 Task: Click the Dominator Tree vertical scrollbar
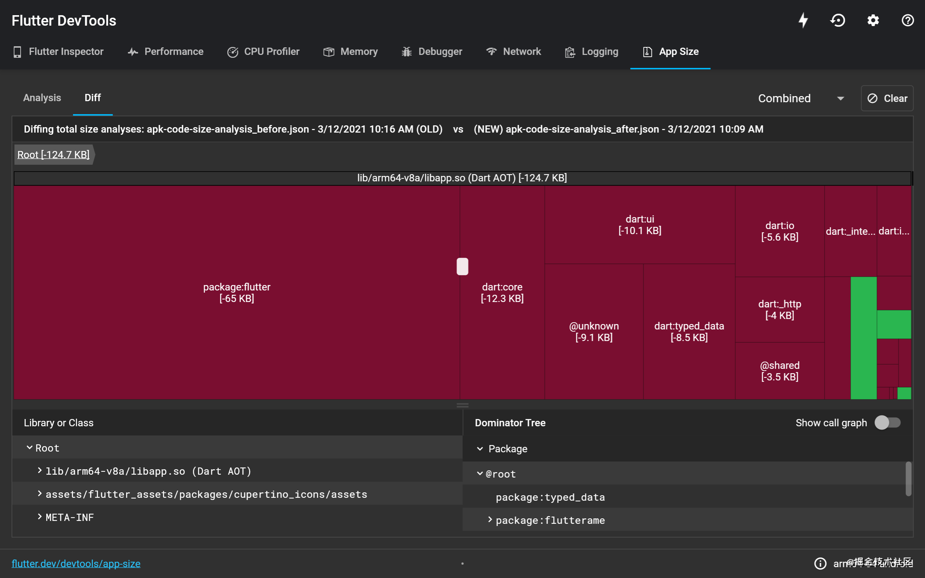908,479
